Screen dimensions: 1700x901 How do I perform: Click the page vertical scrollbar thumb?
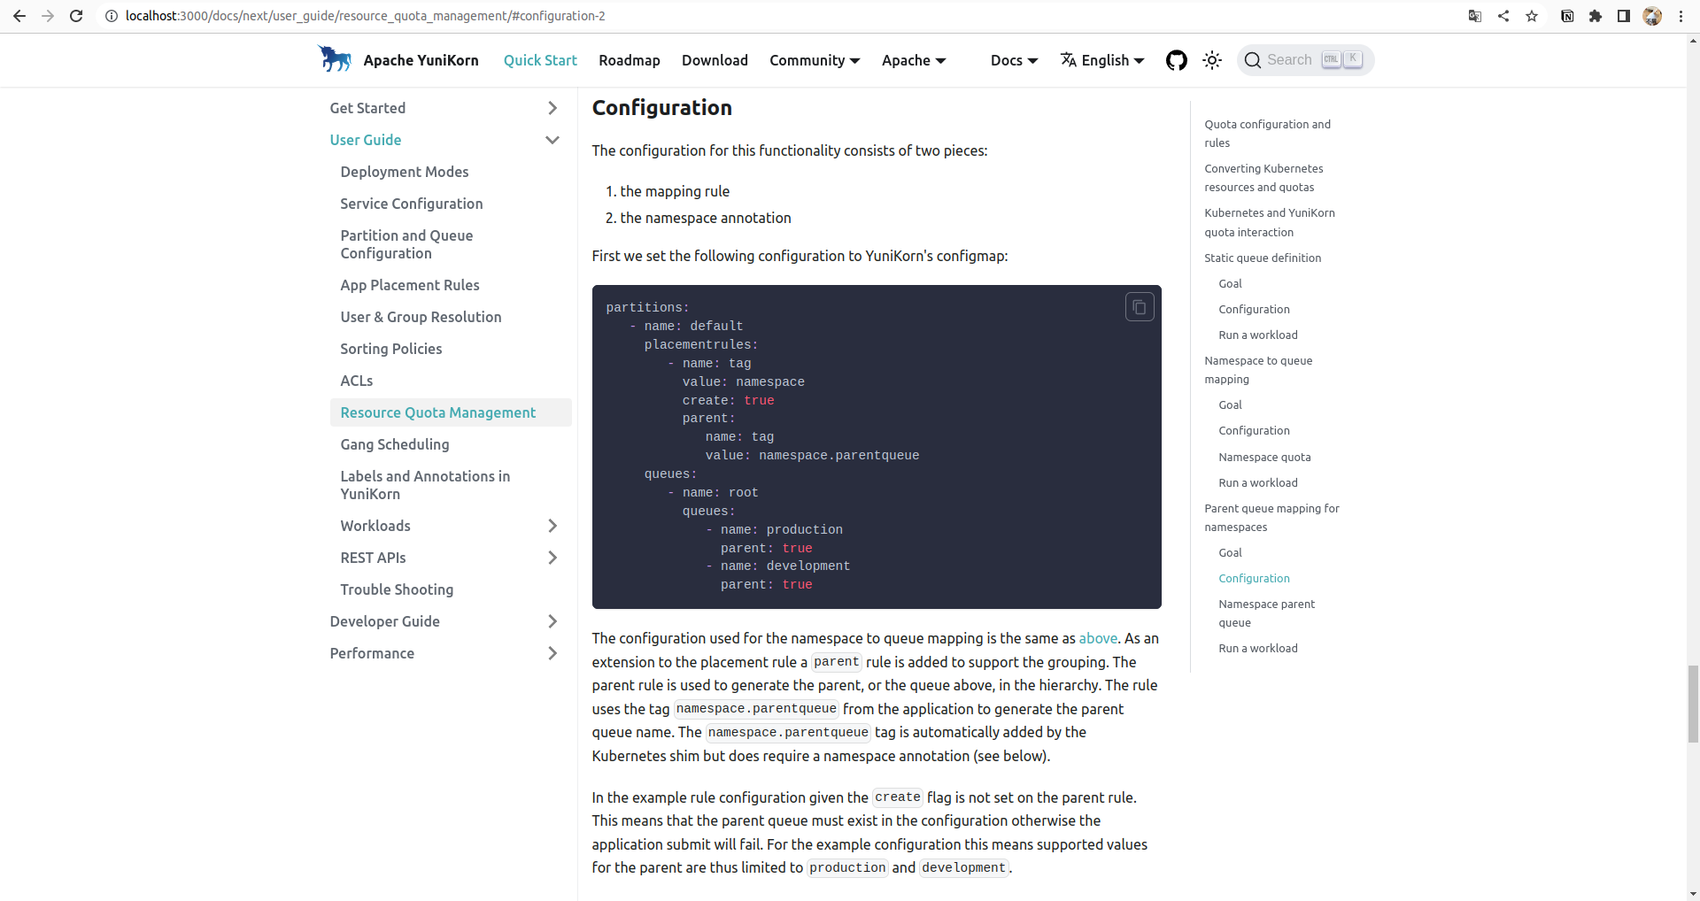pos(1693,704)
